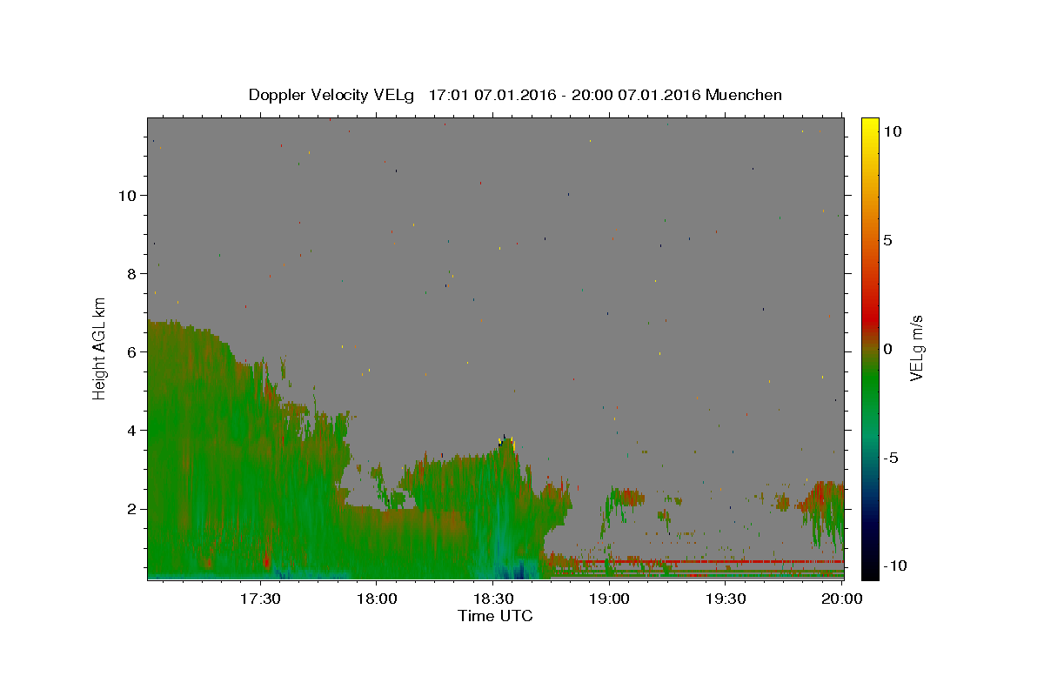Click the 6 km height tick label

(x=130, y=351)
